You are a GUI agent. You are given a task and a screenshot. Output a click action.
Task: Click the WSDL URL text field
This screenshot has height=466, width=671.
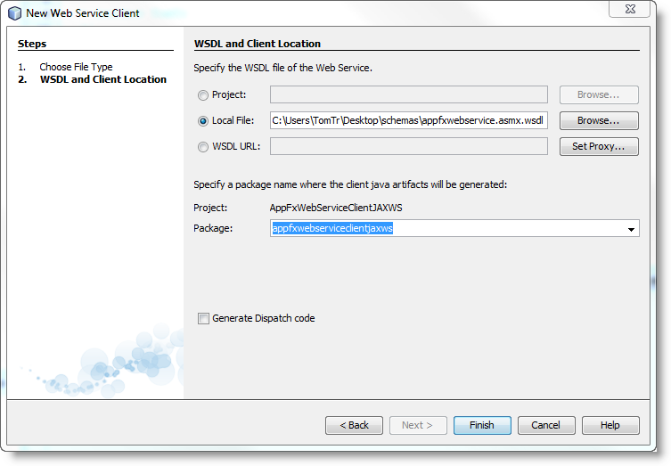tap(408, 147)
